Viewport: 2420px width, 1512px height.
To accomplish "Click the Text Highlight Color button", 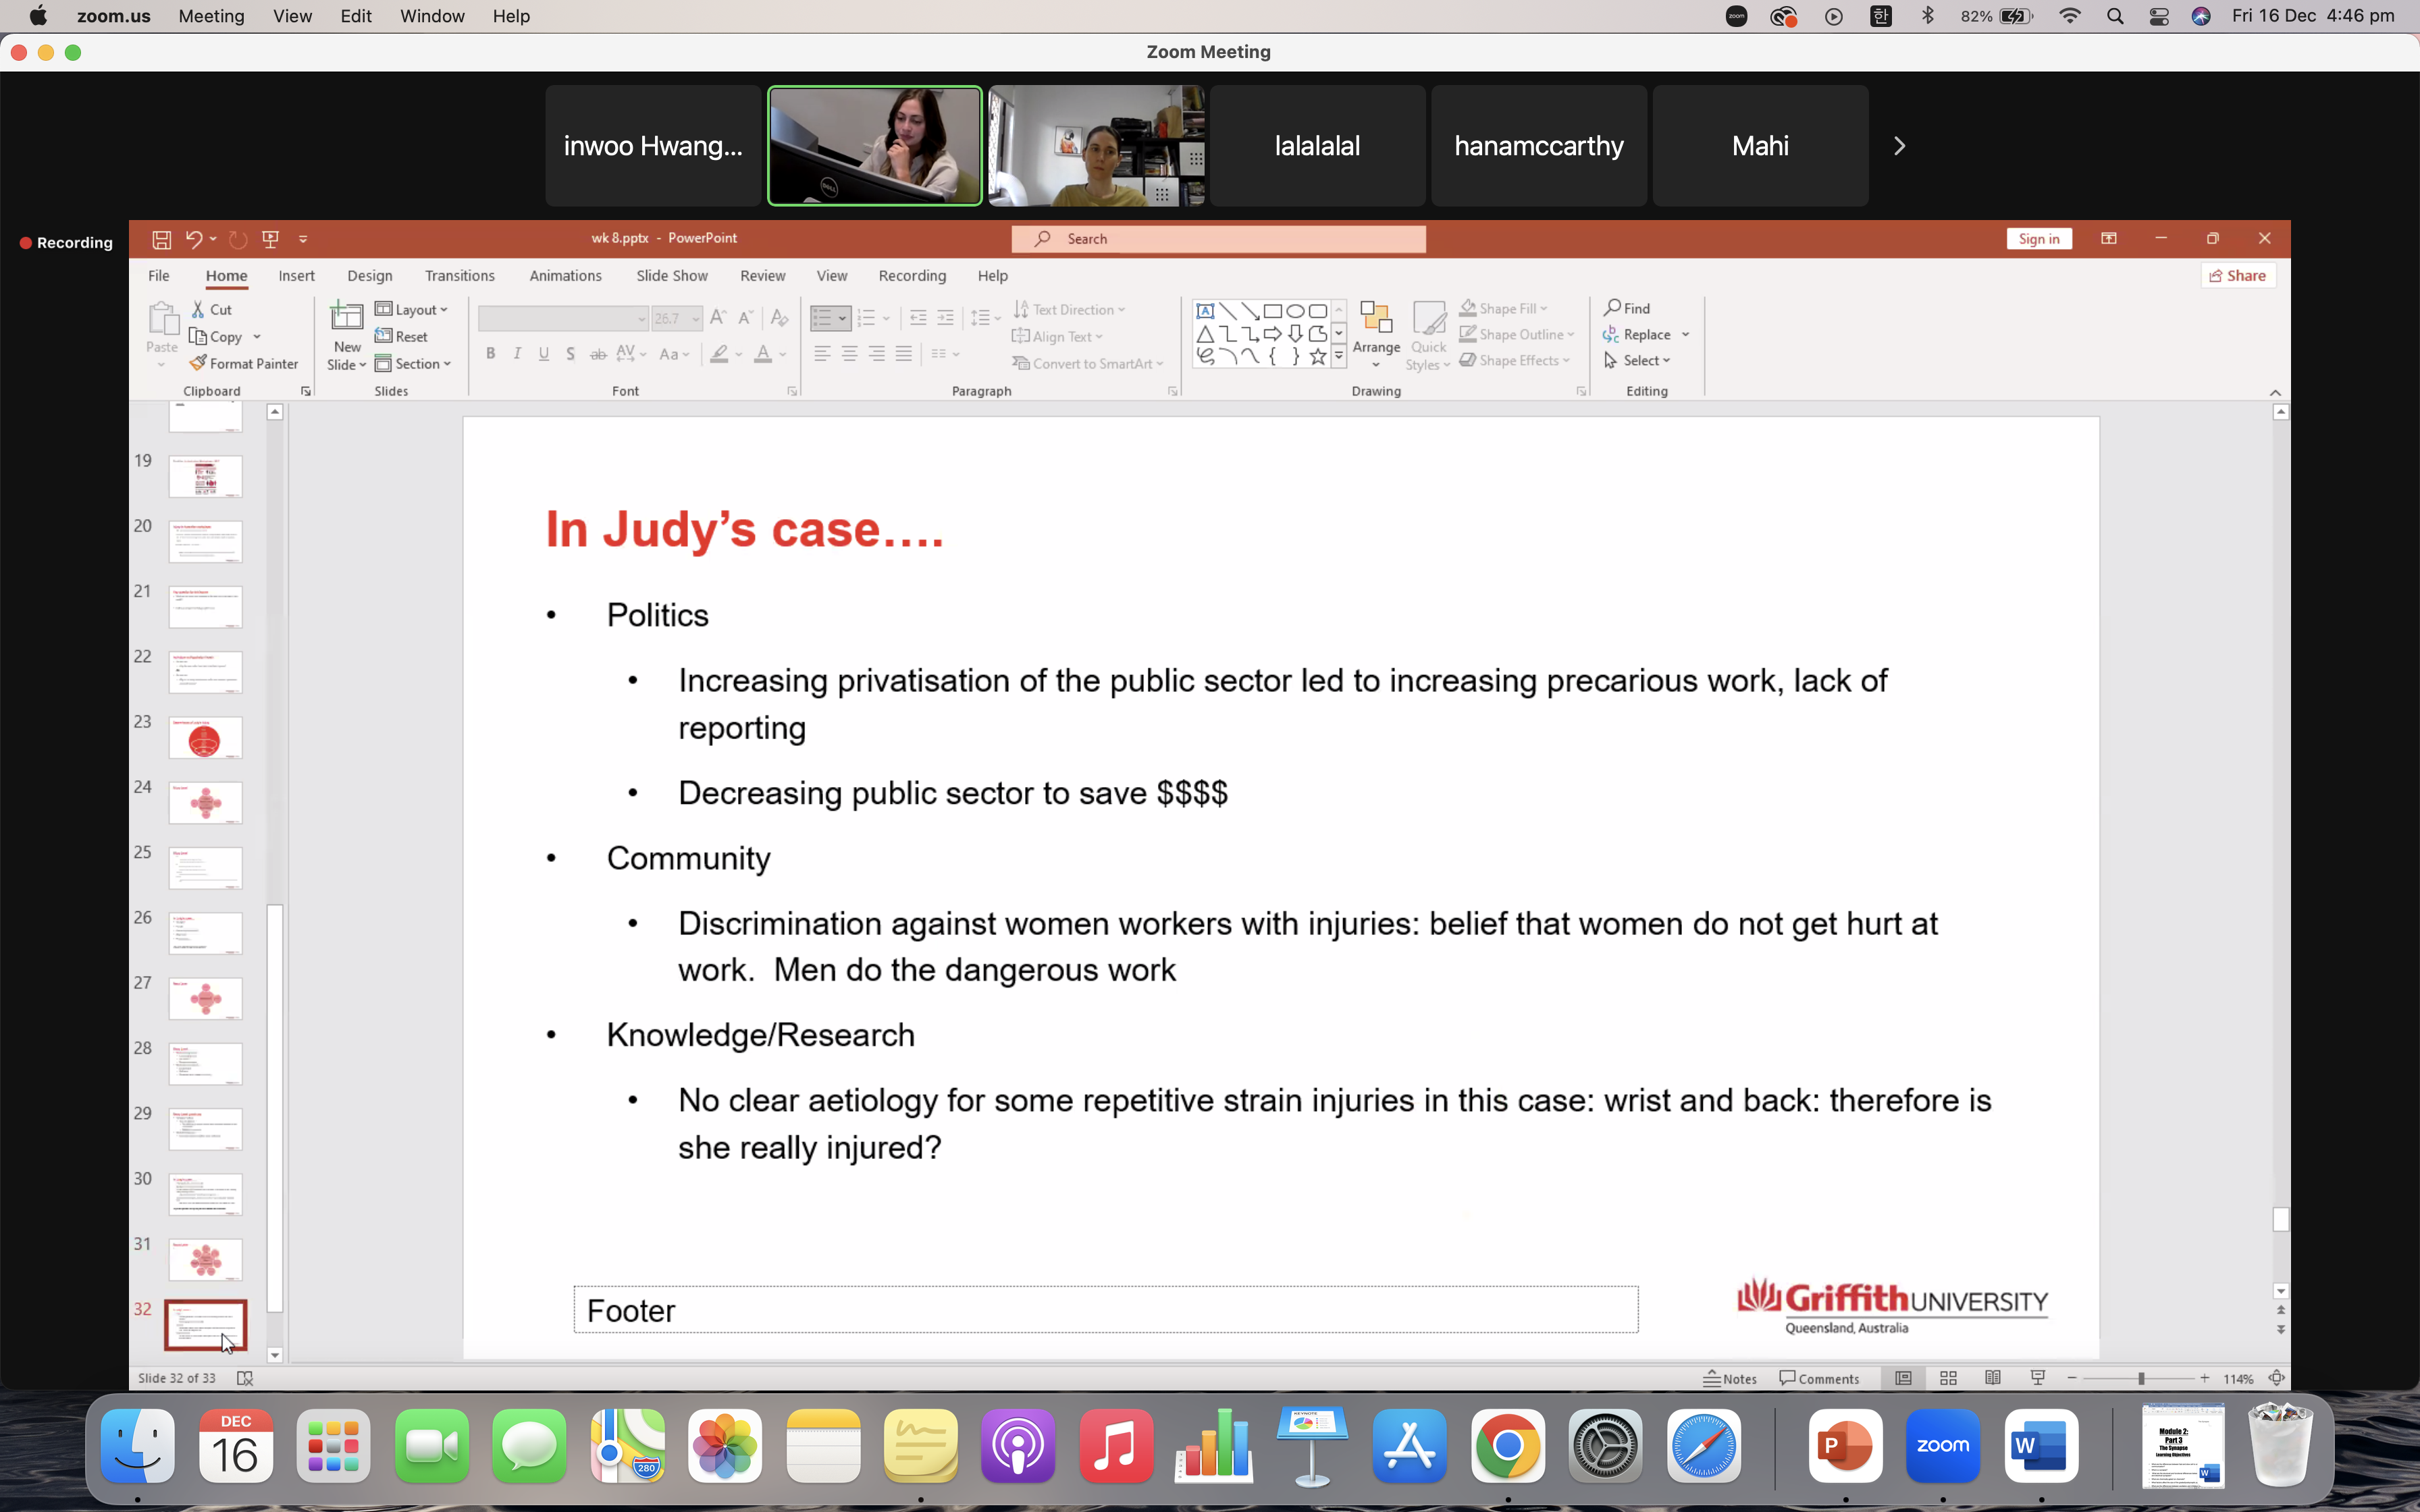I will [x=719, y=354].
